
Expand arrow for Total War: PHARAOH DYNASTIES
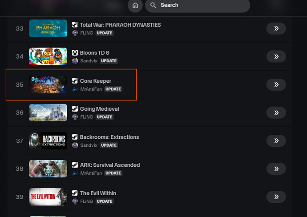[x=276, y=28]
